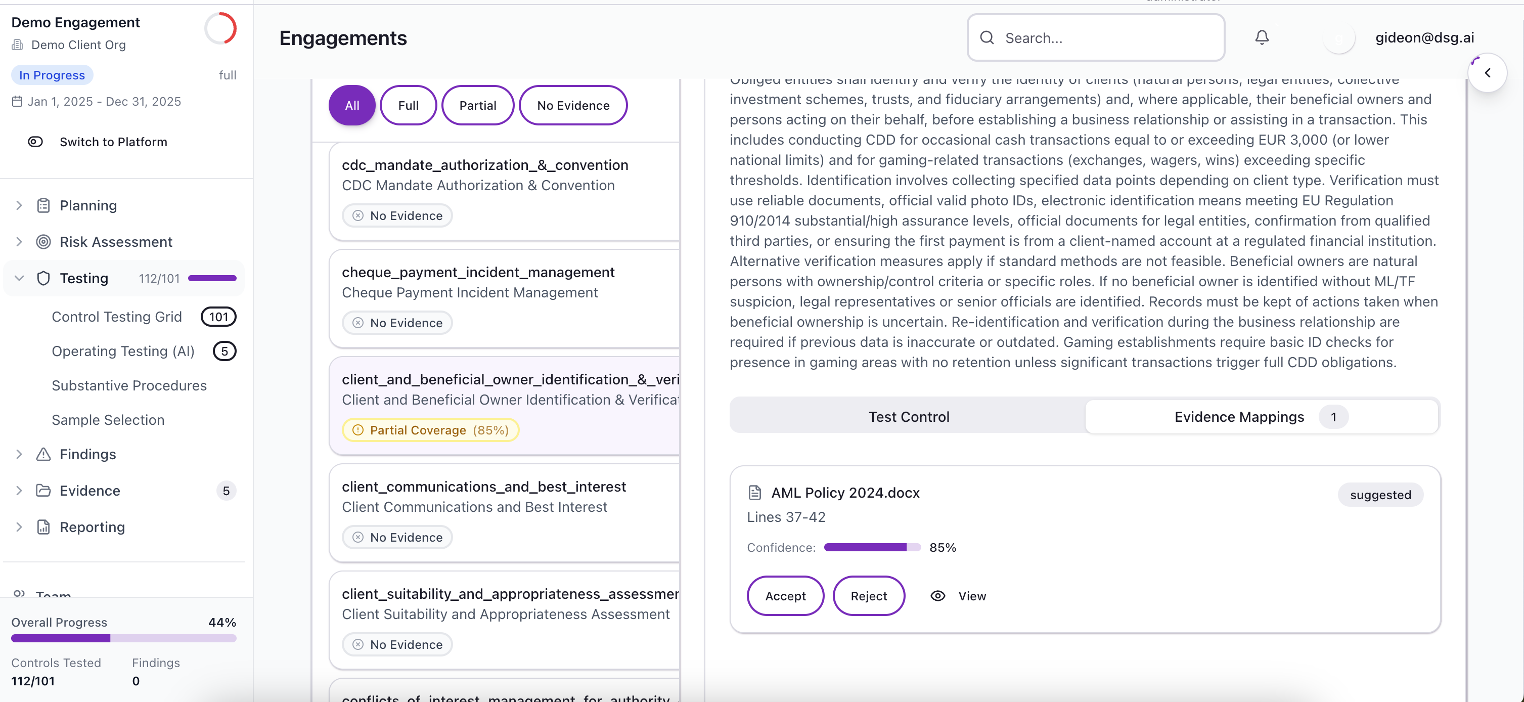This screenshot has width=1524, height=702.
Task: Click the Controls Tested 112/101 value
Action: (32, 681)
